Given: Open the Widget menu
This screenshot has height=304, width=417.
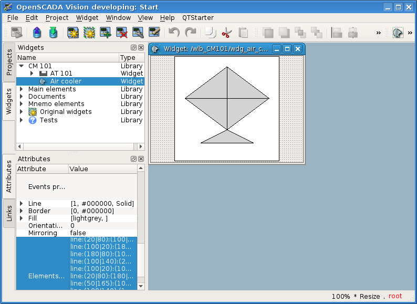Looking at the screenshot, I should click(87, 17).
